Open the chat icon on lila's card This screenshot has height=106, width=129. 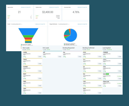84,79
